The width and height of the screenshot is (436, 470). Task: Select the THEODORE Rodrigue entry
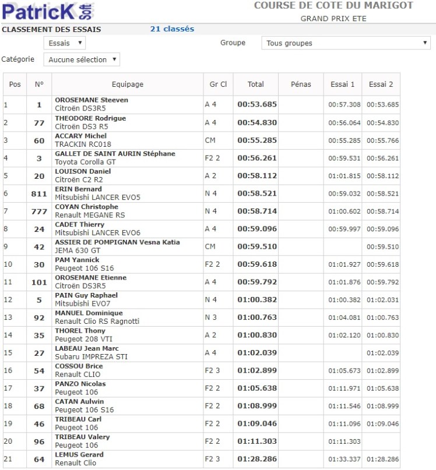coord(90,118)
